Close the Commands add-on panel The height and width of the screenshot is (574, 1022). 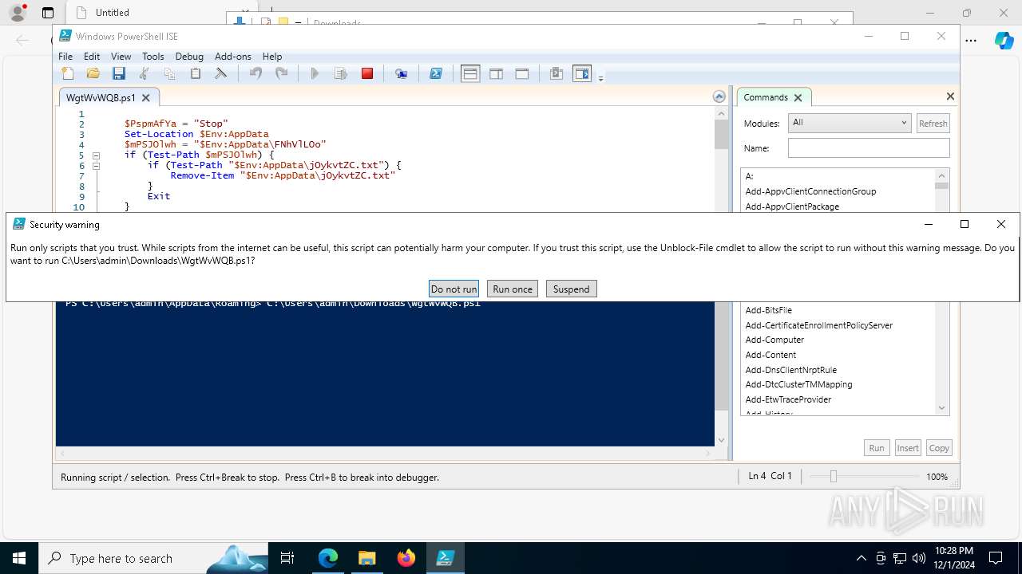click(x=950, y=96)
